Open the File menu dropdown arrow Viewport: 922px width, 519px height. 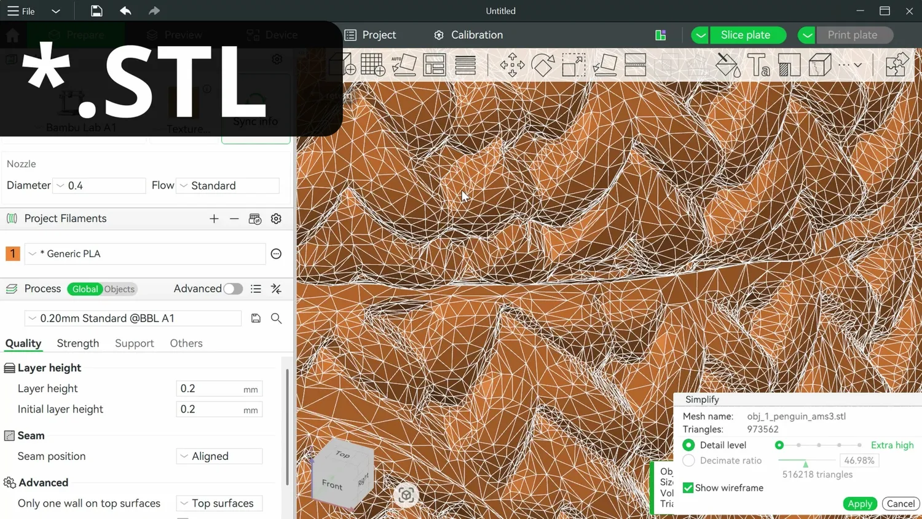click(56, 11)
